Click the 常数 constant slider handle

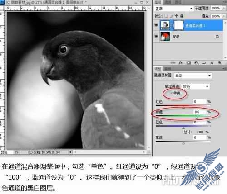tap(183, 143)
